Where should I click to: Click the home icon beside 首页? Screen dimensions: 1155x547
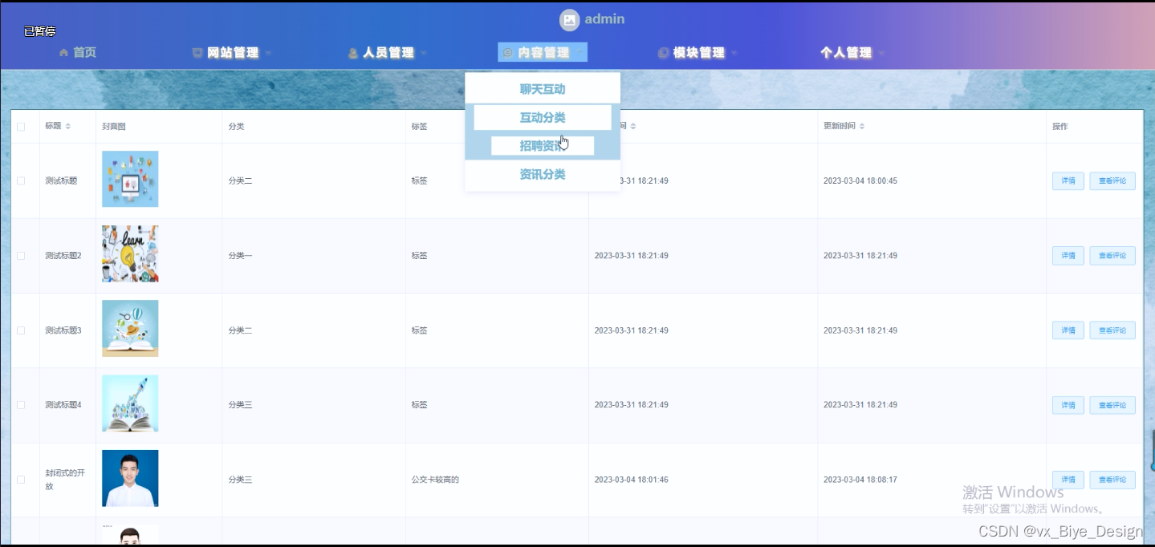point(64,53)
